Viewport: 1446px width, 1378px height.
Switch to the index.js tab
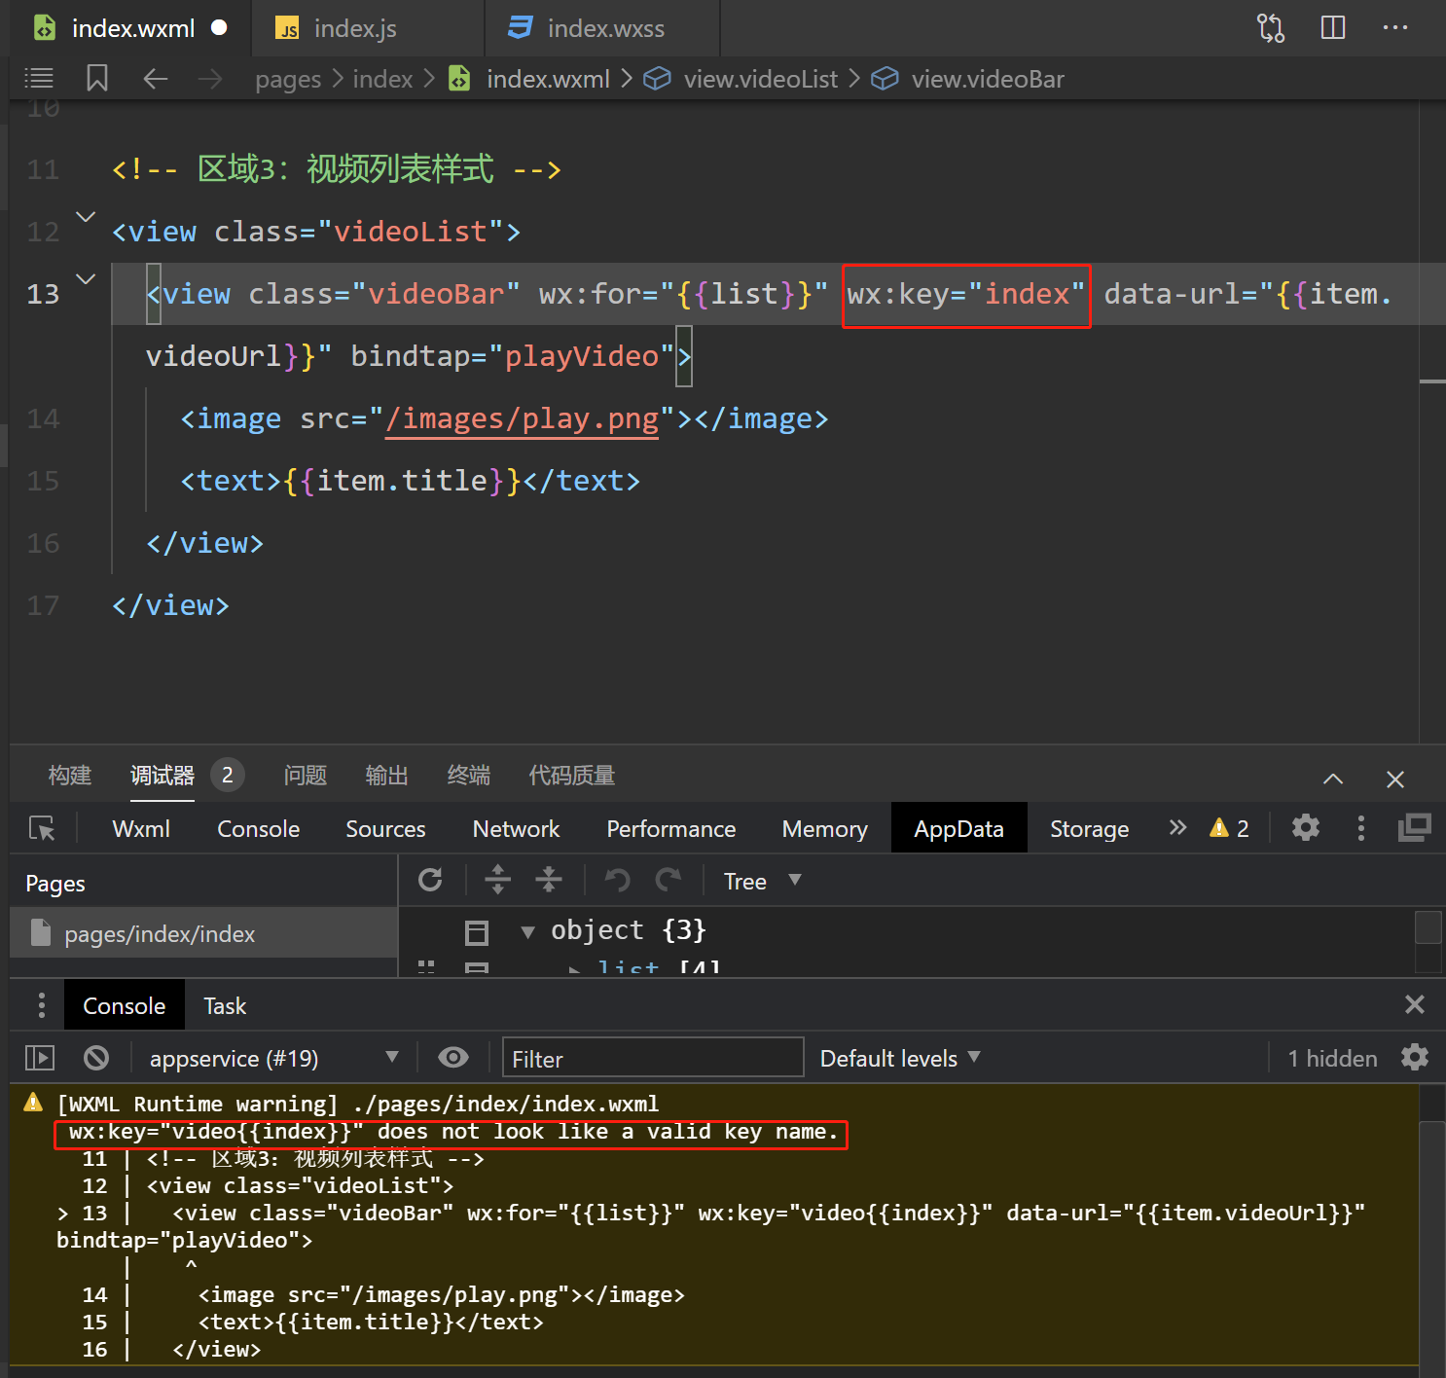point(354,29)
